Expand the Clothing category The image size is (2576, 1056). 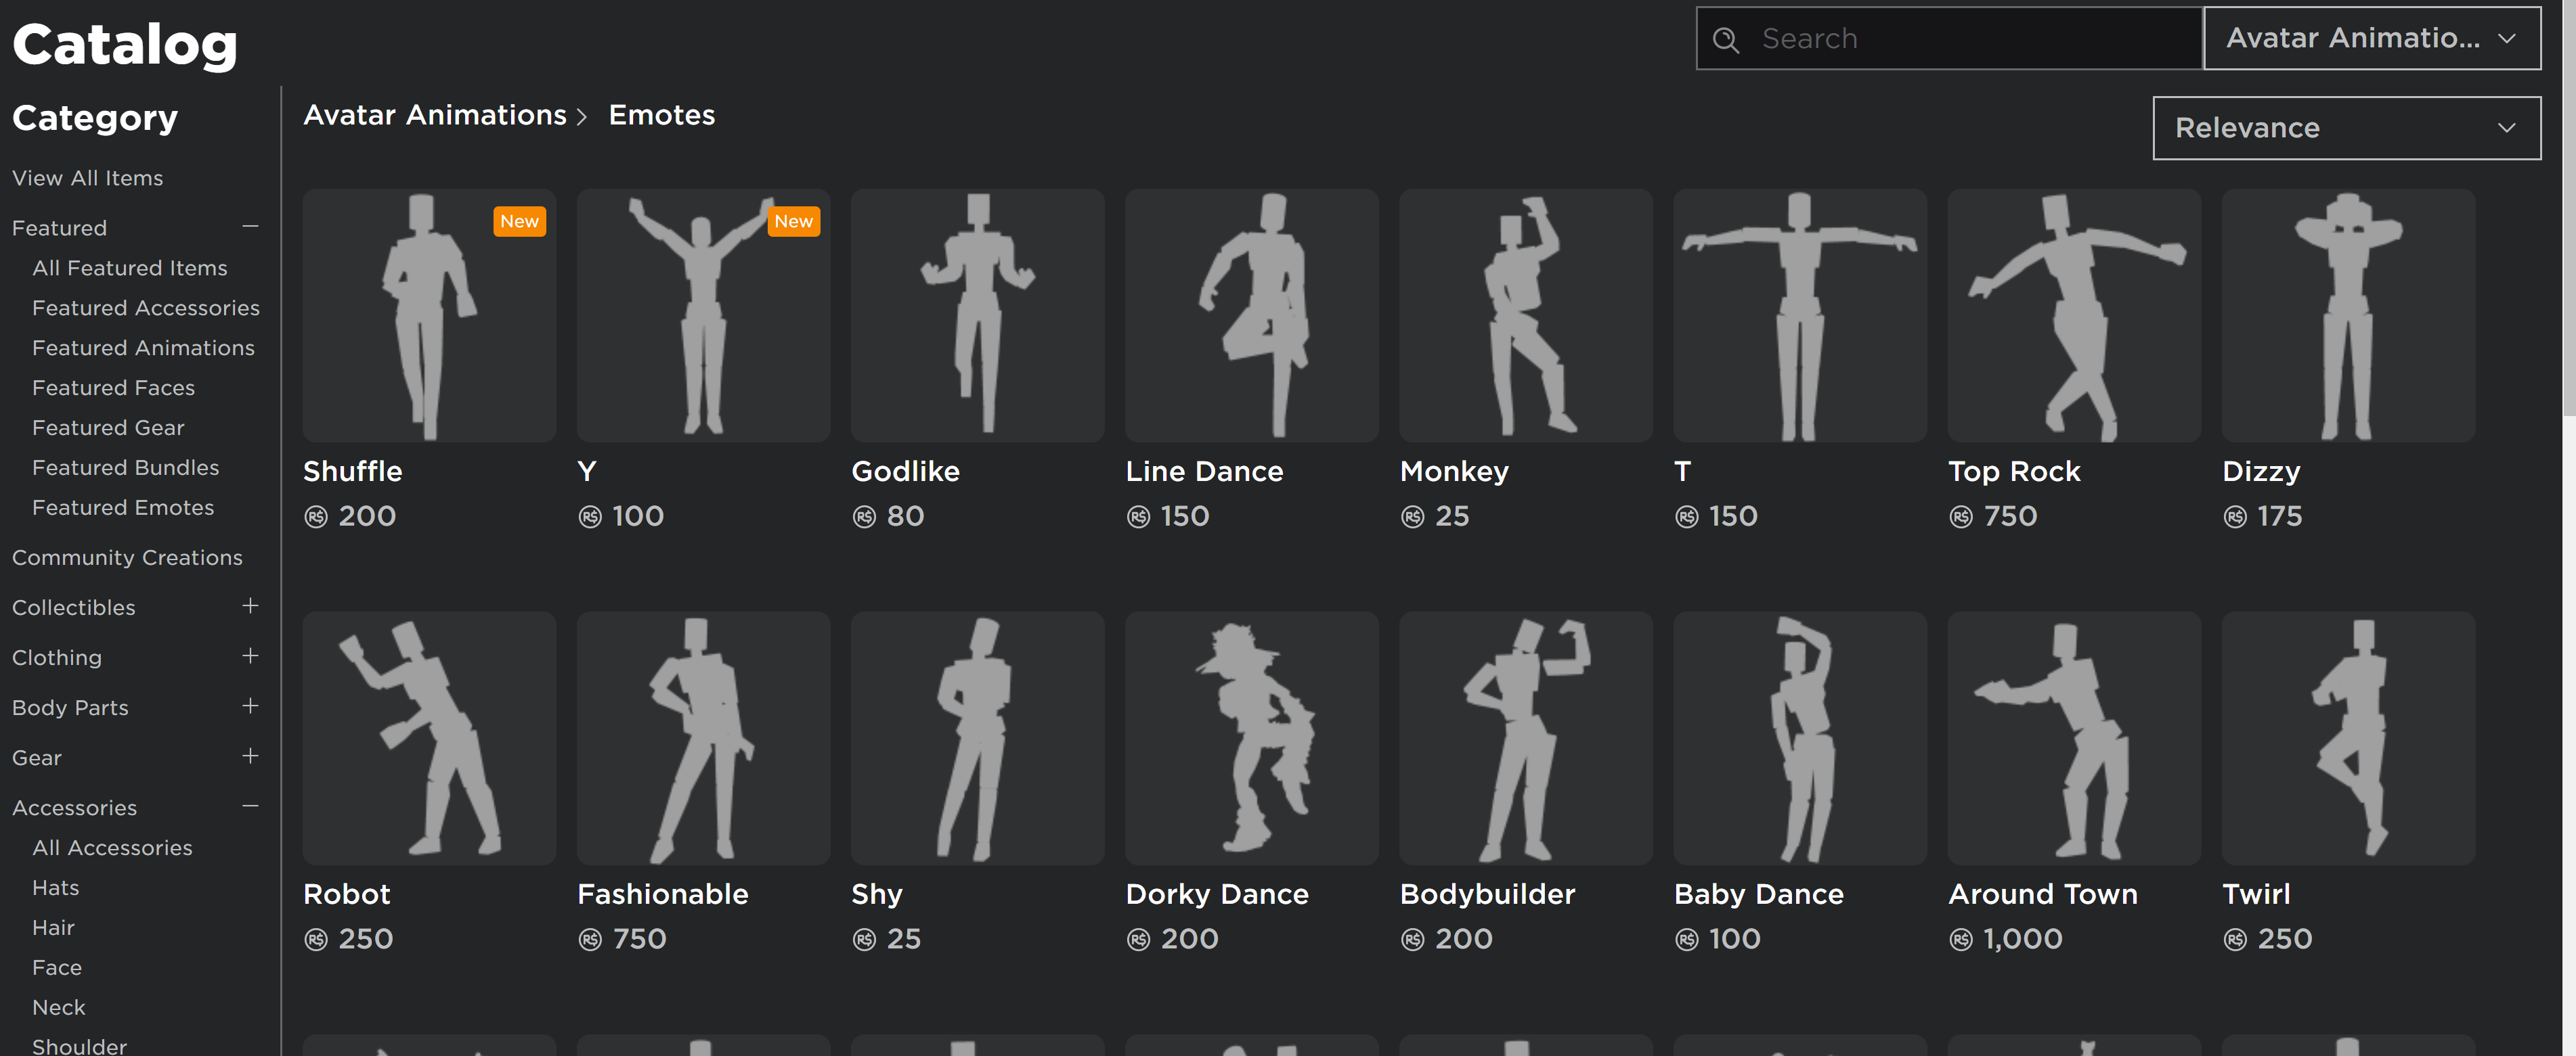250,656
